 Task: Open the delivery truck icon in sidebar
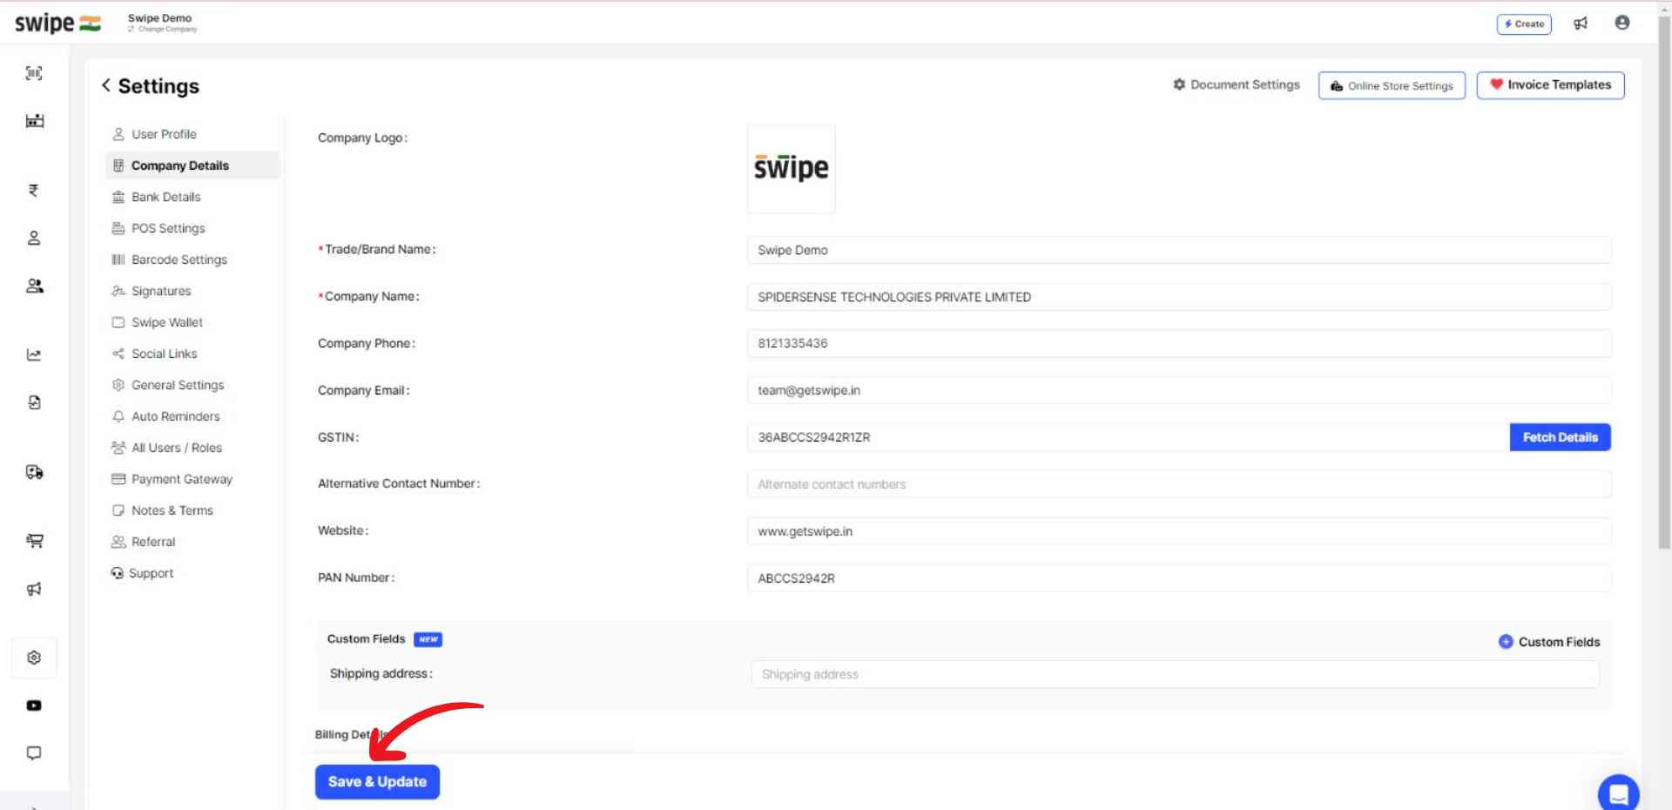[x=34, y=472]
